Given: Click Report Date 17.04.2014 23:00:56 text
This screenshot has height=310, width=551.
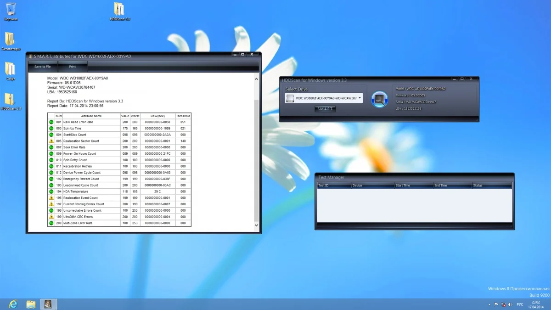Looking at the screenshot, I should pyautogui.click(x=75, y=106).
